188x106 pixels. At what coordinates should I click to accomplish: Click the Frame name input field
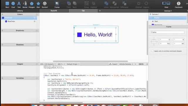point(167,32)
